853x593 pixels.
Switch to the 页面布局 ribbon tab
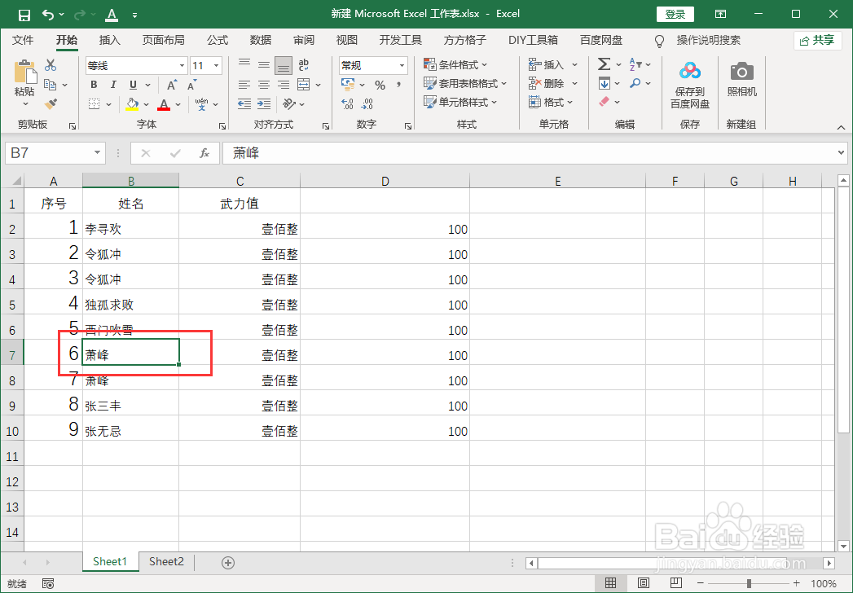163,40
